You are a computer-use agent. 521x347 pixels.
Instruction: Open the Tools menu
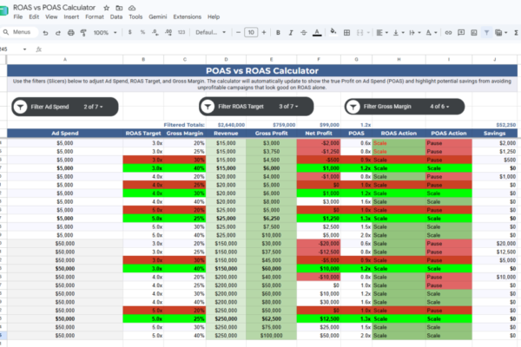coord(135,17)
